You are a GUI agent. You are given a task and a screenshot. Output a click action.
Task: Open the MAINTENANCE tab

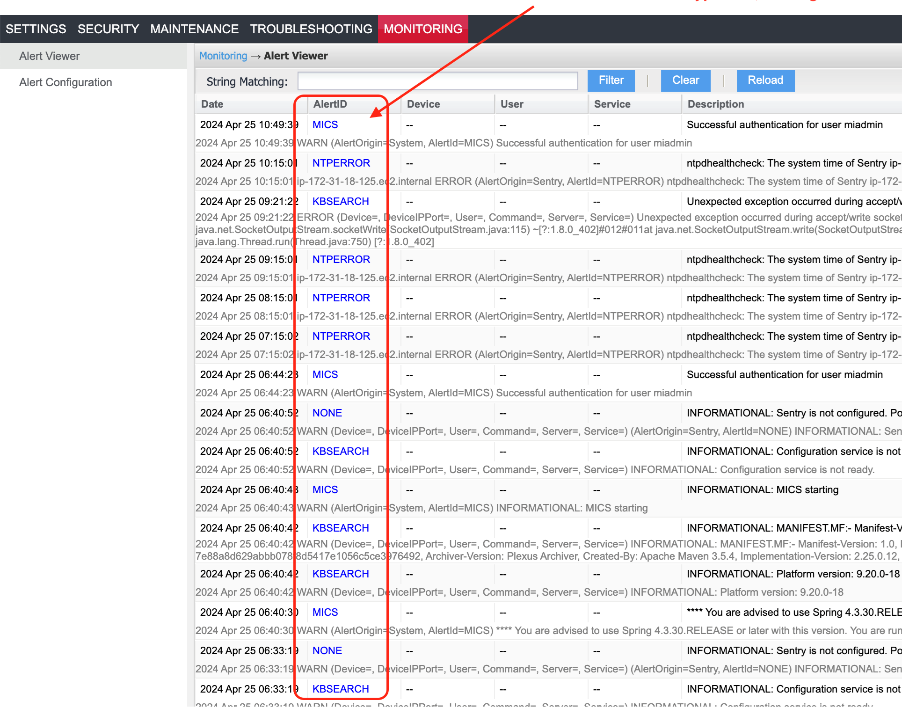194,29
